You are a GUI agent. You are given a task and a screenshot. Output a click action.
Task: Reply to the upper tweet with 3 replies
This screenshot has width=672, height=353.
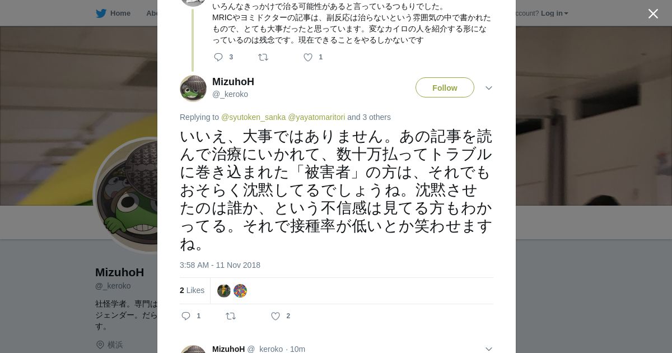click(x=218, y=57)
